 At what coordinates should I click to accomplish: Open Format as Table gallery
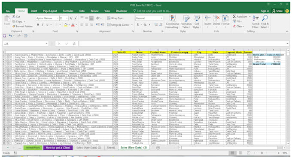tap(186, 22)
